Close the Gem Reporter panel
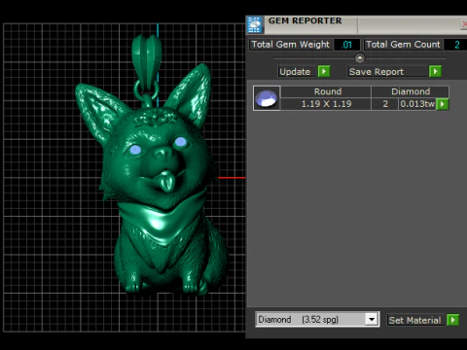The width and height of the screenshot is (467, 350). [464, 24]
